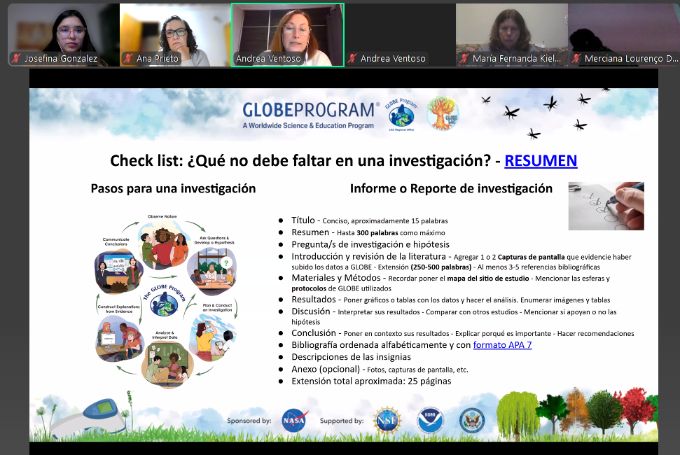
Task: Select Merciana Lourenço's video thumbnail
Action: coord(624,35)
